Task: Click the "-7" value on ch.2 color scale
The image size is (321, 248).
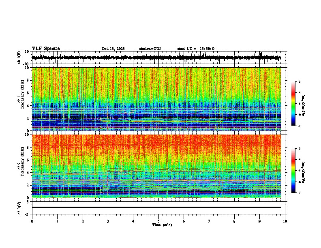Action: [x=299, y=192]
